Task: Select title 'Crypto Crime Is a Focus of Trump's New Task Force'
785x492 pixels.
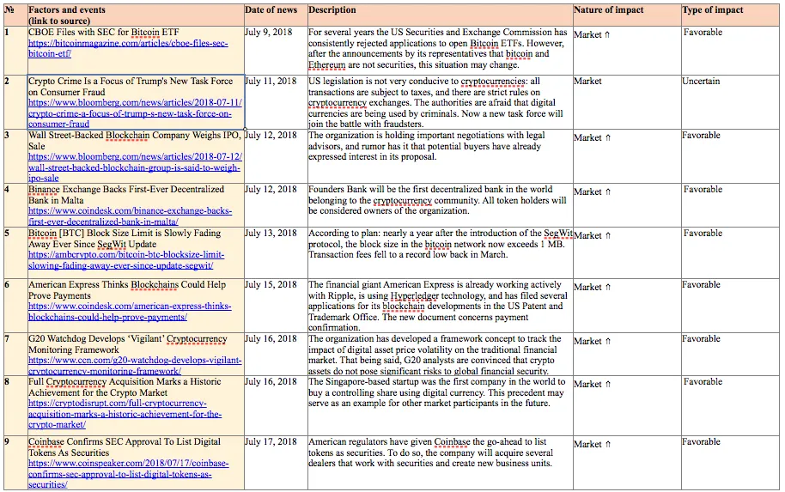Action: click(x=131, y=81)
